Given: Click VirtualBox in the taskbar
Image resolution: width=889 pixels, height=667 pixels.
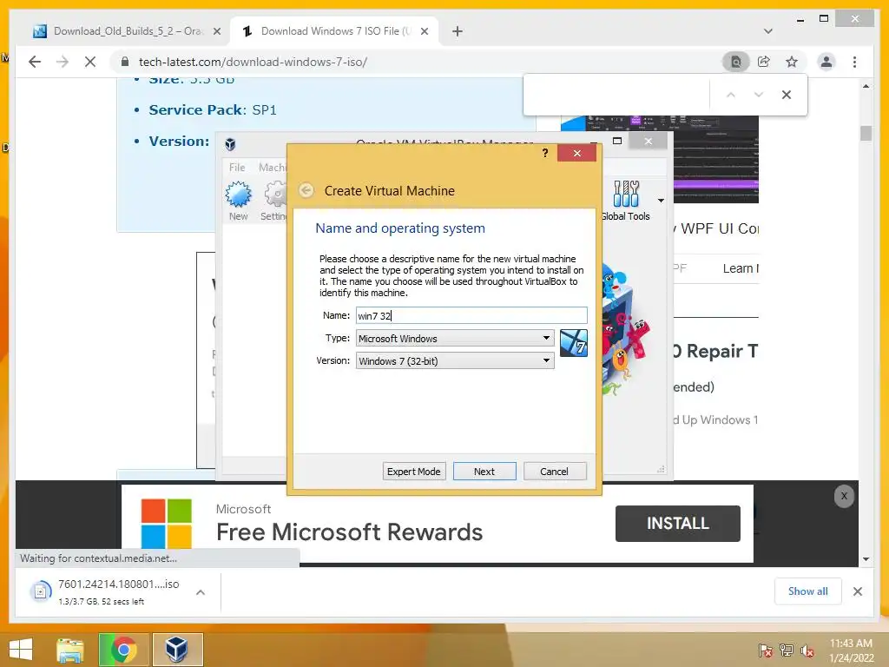Looking at the screenshot, I should pos(177,650).
